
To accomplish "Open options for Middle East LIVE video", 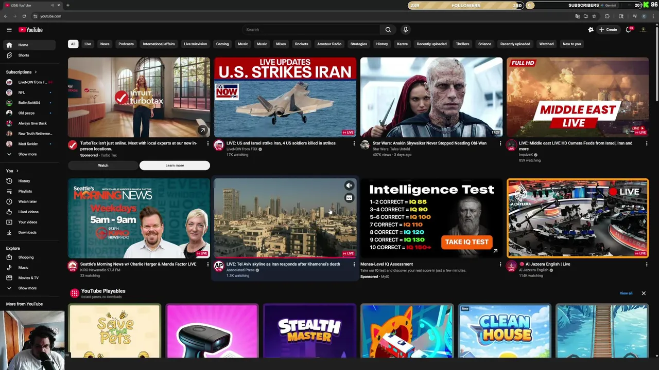I will point(647,143).
